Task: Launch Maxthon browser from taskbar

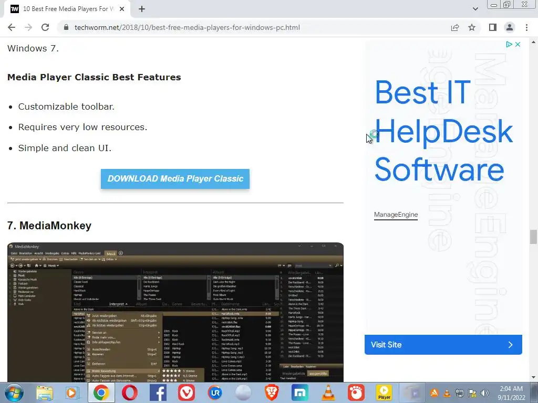Action: (x=300, y=393)
